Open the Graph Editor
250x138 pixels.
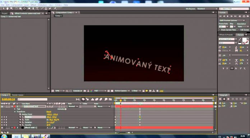tap(110, 99)
